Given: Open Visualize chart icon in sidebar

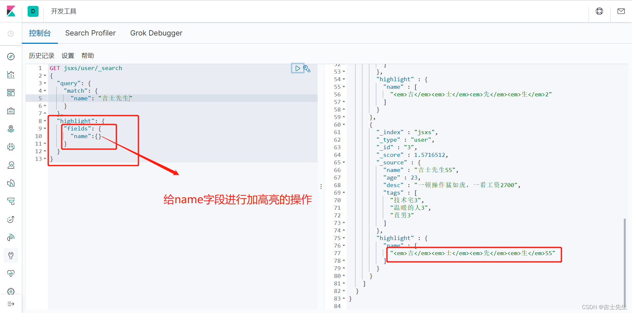Looking at the screenshot, I should click(11, 75).
